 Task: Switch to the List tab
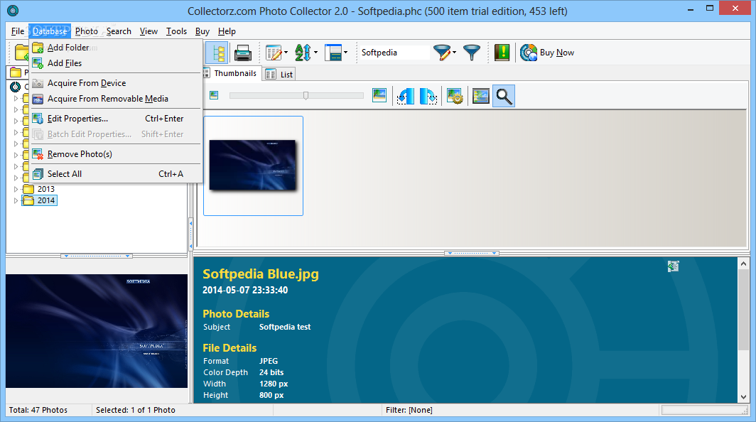(x=280, y=75)
